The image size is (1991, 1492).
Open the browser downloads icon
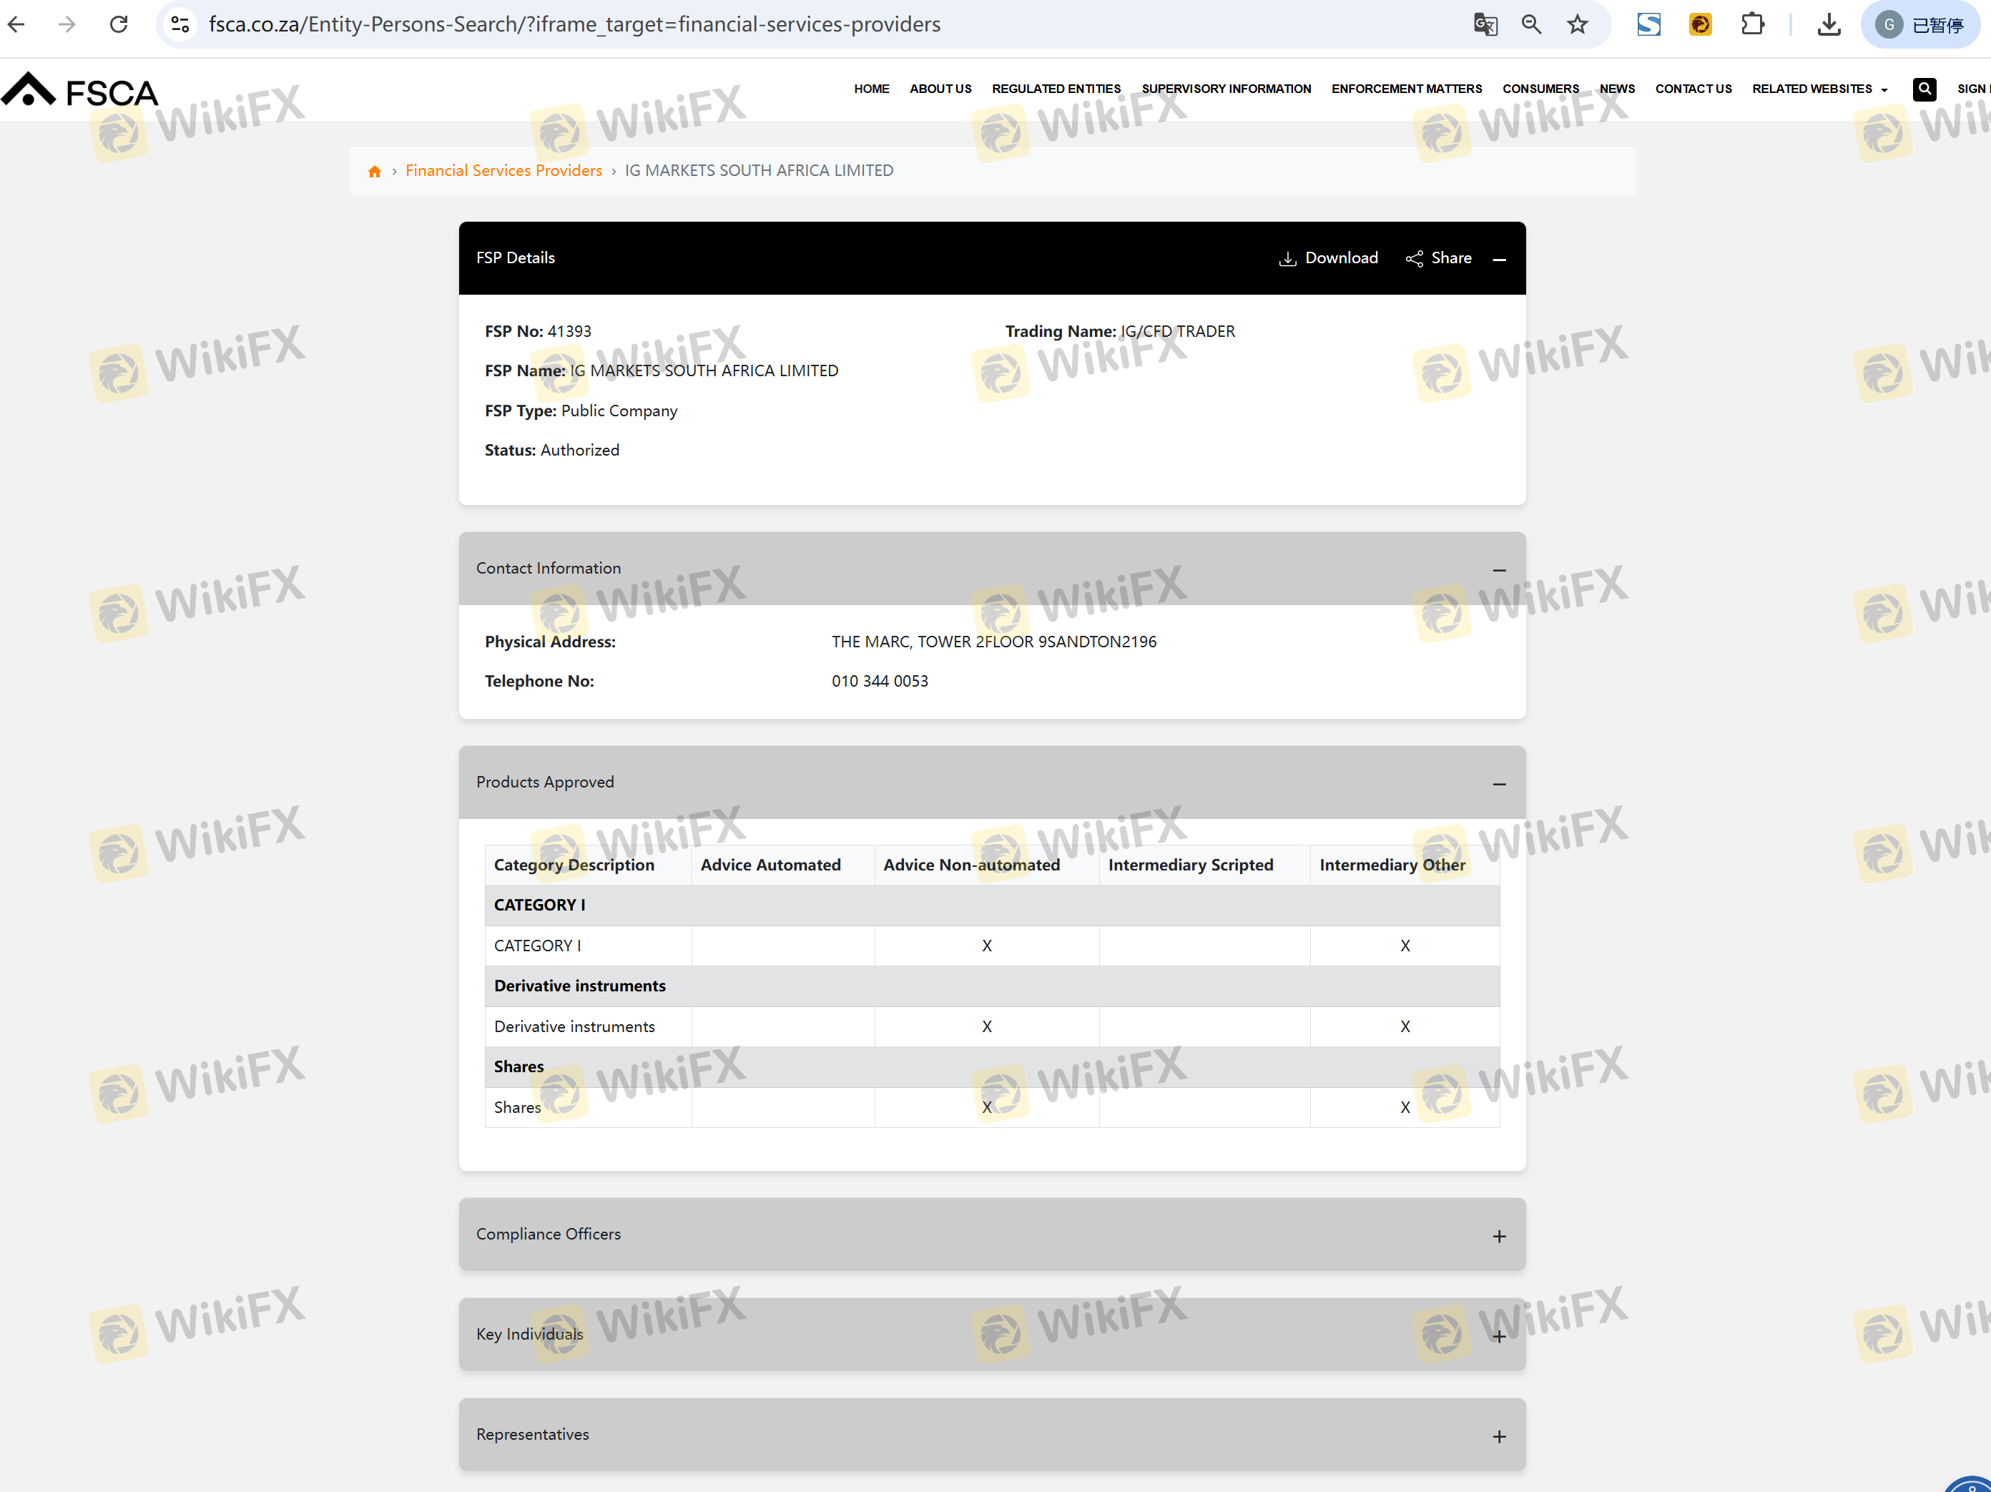tap(1828, 24)
